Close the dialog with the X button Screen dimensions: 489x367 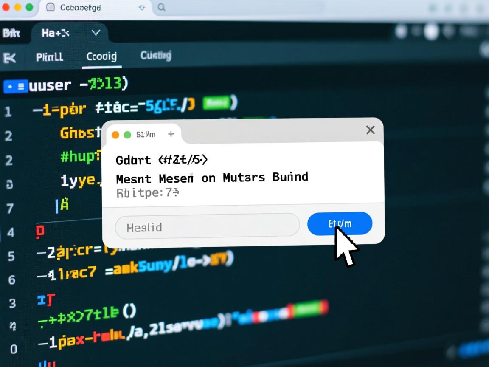pyautogui.click(x=370, y=130)
